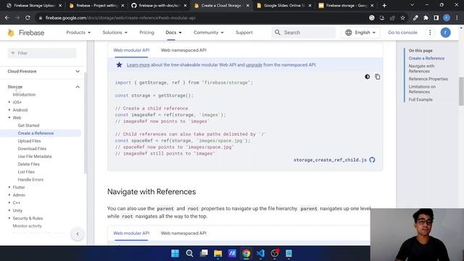
Task: Open Community dropdown menu
Action: tap(208, 33)
